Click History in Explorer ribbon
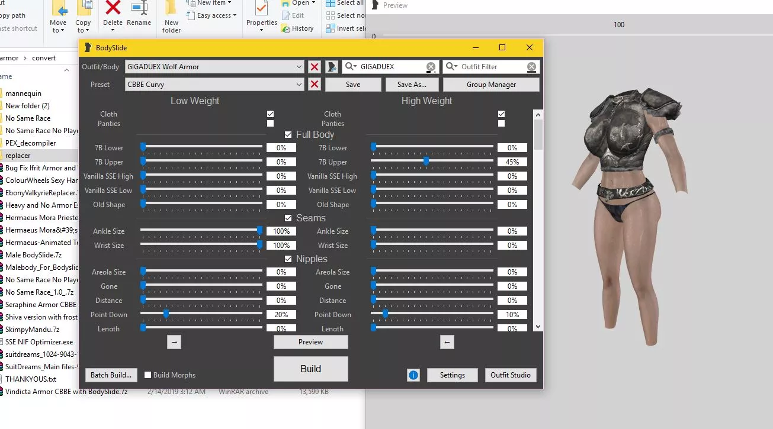Viewport: 773px width, 429px height. point(298,28)
